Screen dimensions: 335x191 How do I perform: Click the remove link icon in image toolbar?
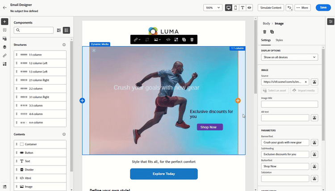[x=147, y=39]
